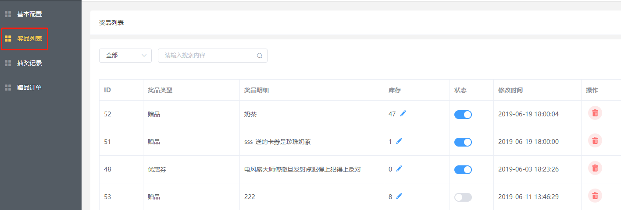This screenshot has height=210, width=621.
Task: Delete the ID 51 prize
Action: tap(595, 140)
